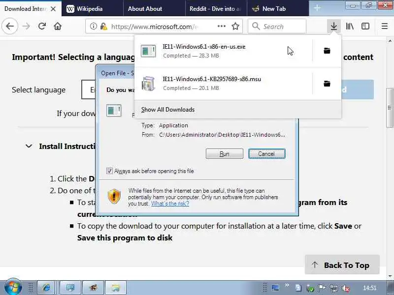Reload the current page

pyautogui.click(x=42, y=26)
